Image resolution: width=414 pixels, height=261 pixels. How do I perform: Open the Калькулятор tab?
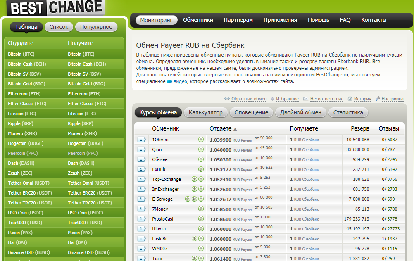pos(205,112)
